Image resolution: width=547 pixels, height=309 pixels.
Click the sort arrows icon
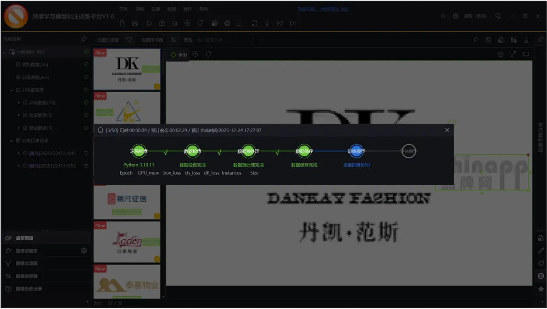pyautogui.click(x=173, y=40)
